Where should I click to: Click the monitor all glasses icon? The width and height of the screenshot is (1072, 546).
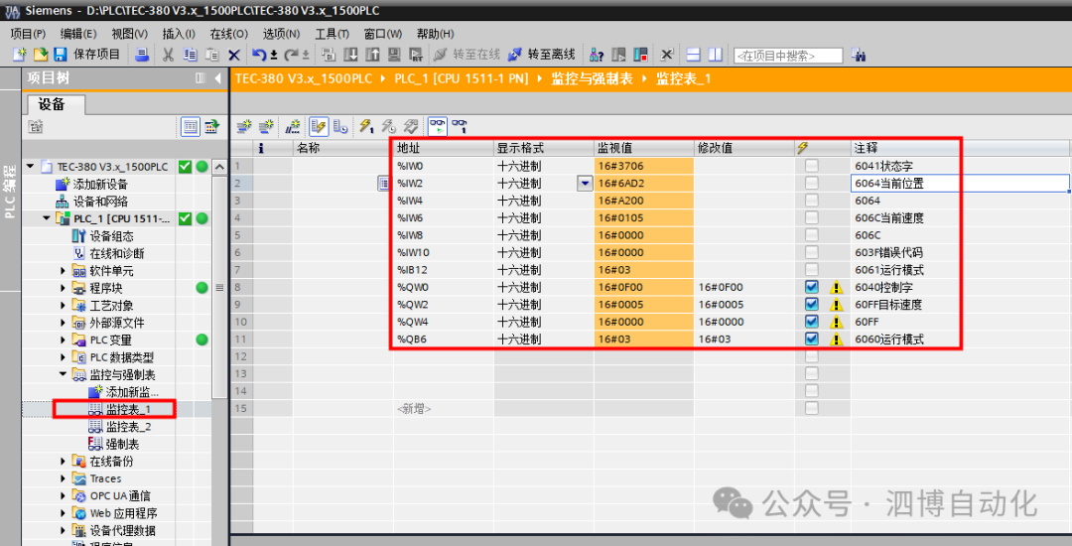438,126
